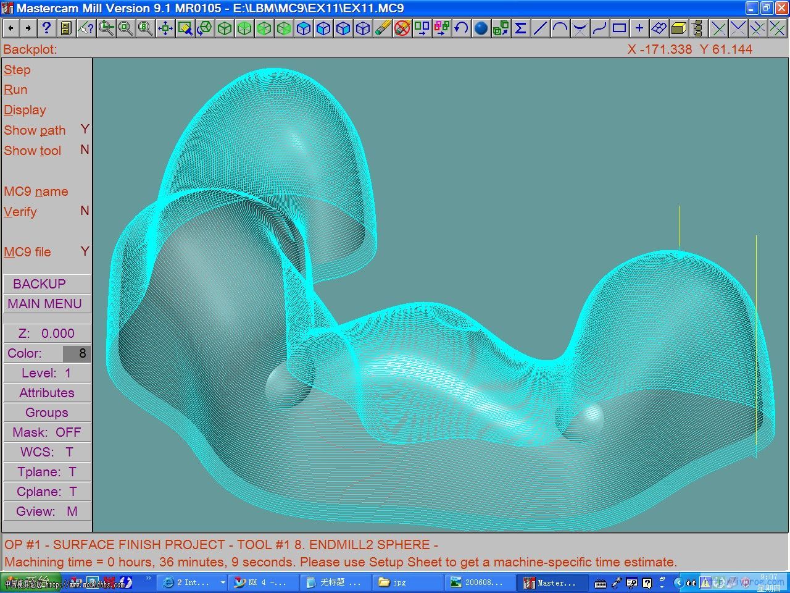790x593 pixels.
Task: Click the OP #1 SURFACE FINISH PROJECT text
Action: (x=221, y=545)
